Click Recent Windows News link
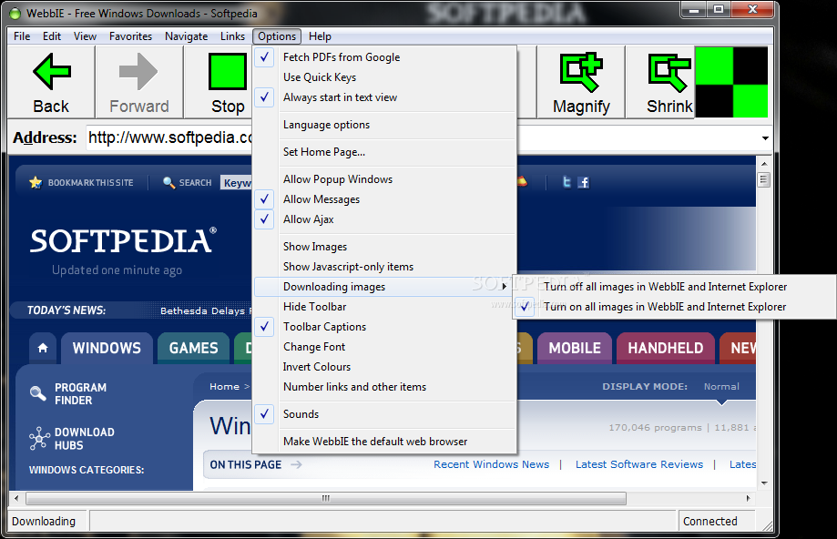This screenshot has height=539, width=837. tap(491, 464)
